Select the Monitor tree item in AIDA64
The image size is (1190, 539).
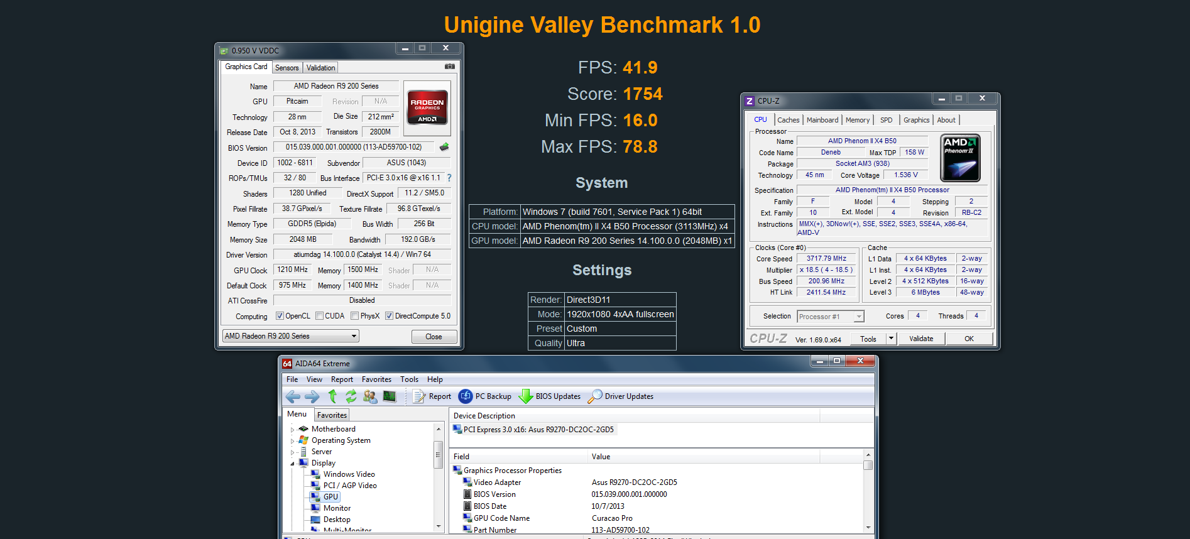tap(337, 508)
